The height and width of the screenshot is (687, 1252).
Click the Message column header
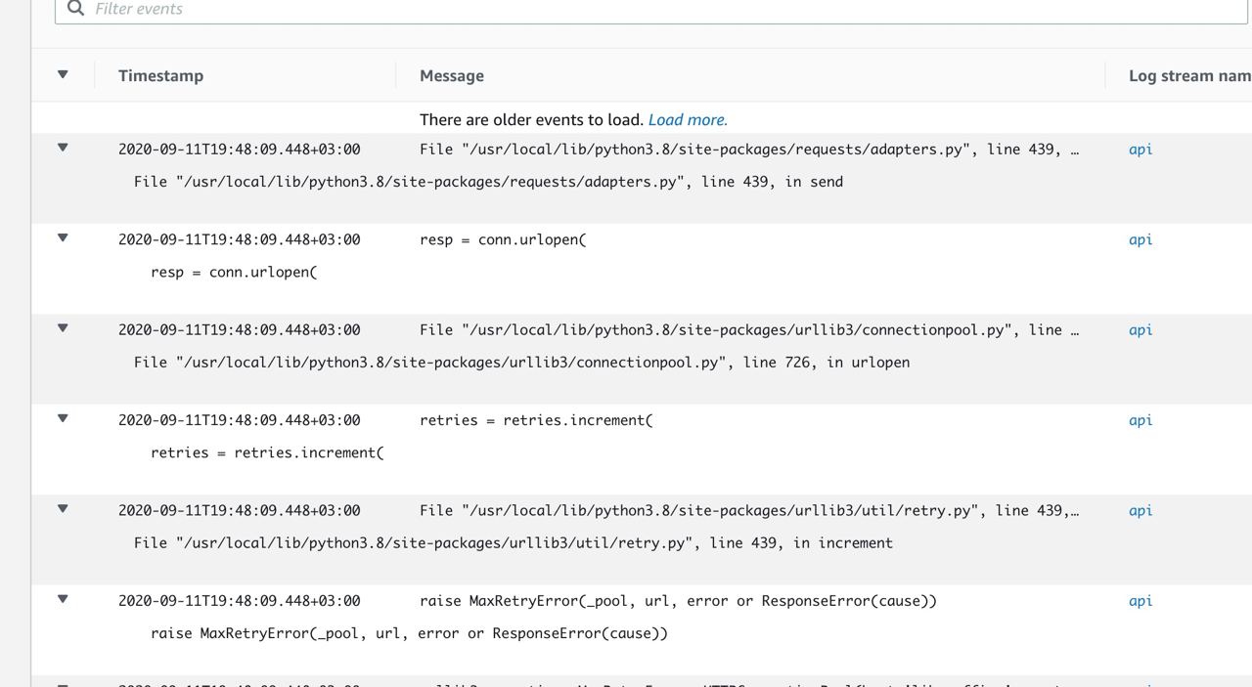[x=452, y=75]
